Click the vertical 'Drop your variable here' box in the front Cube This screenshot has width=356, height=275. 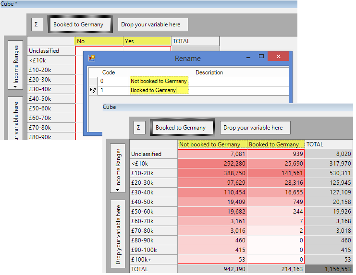point(118,234)
